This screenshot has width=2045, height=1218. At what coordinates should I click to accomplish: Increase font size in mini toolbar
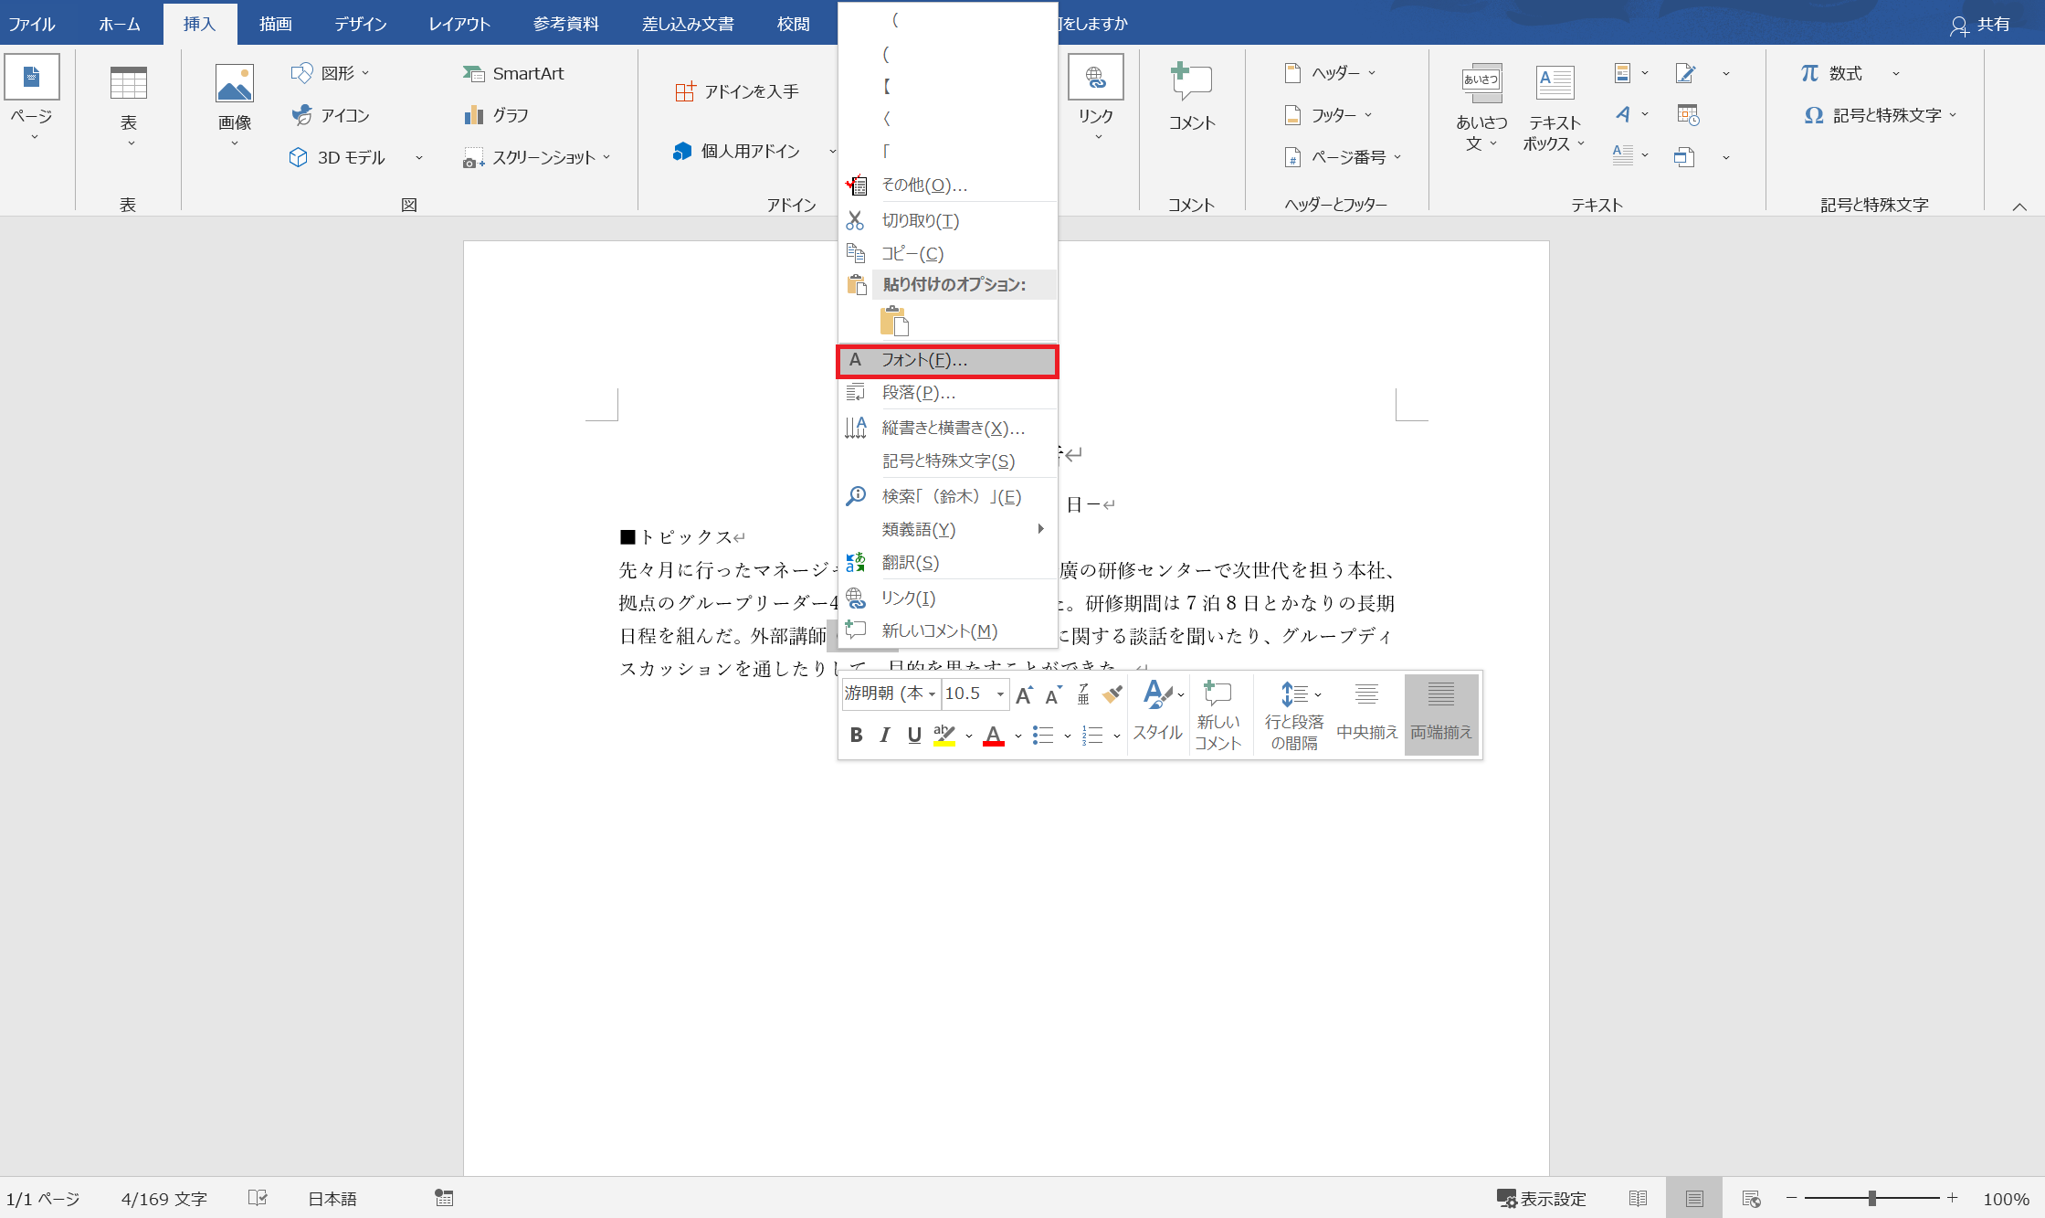click(x=1024, y=694)
